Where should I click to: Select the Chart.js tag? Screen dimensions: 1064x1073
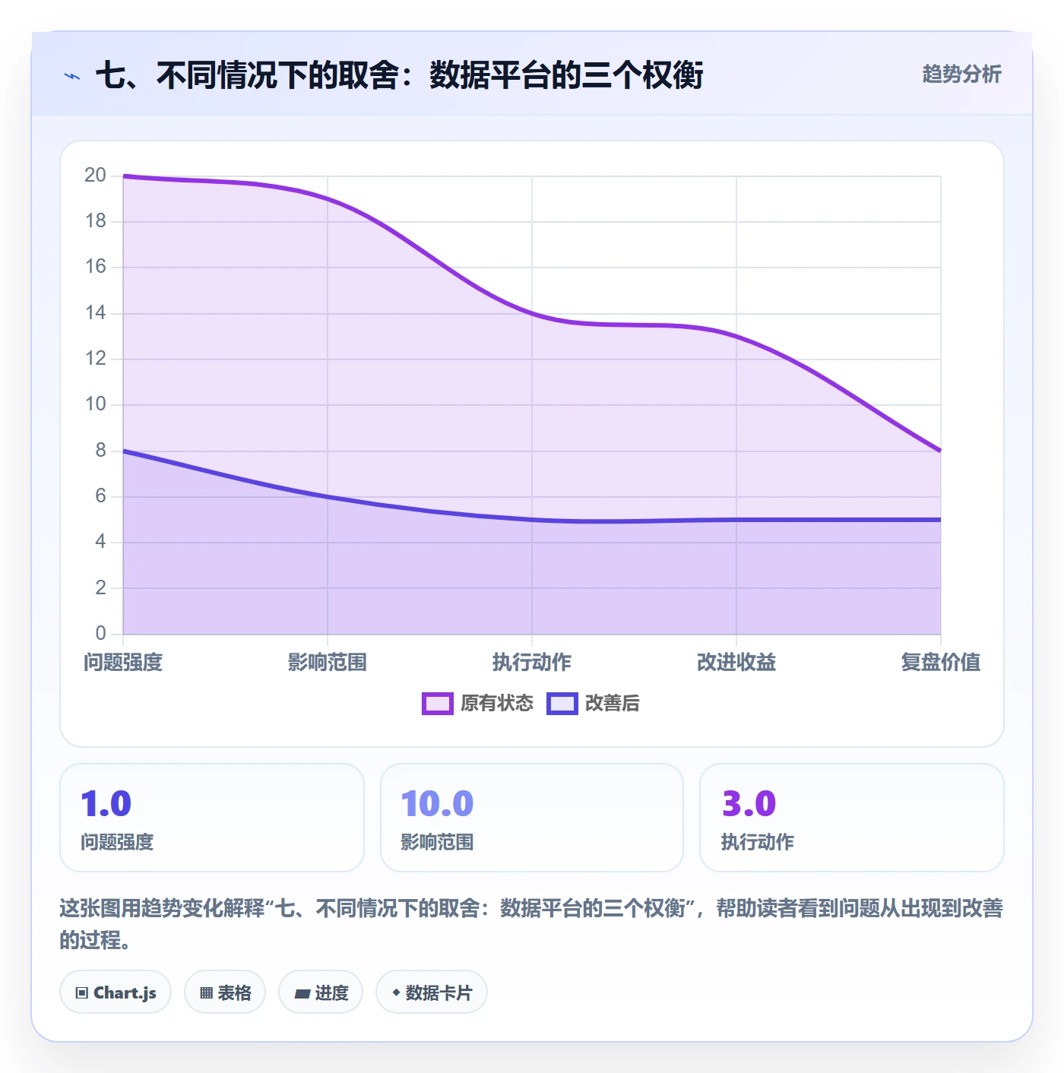(116, 992)
